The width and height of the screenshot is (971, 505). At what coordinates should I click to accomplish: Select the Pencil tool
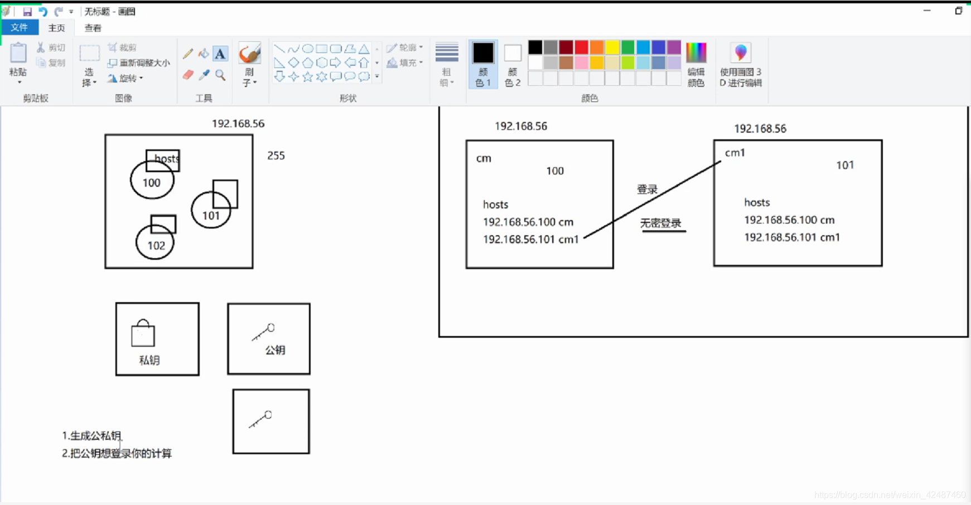(x=188, y=54)
